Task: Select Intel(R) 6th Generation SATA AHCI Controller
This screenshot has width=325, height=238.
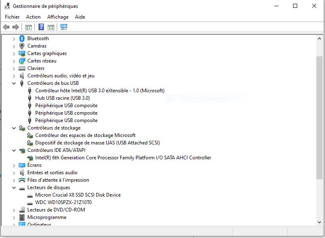Action: tap(123, 158)
